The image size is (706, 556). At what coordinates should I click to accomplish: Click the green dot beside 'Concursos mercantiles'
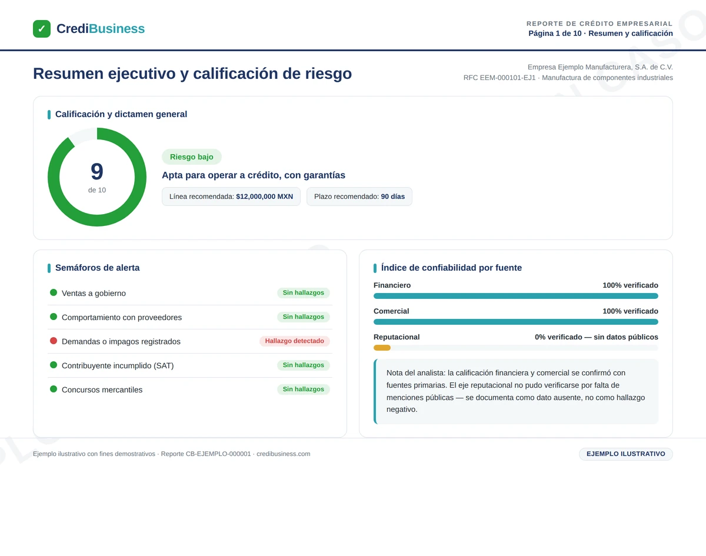(x=54, y=389)
